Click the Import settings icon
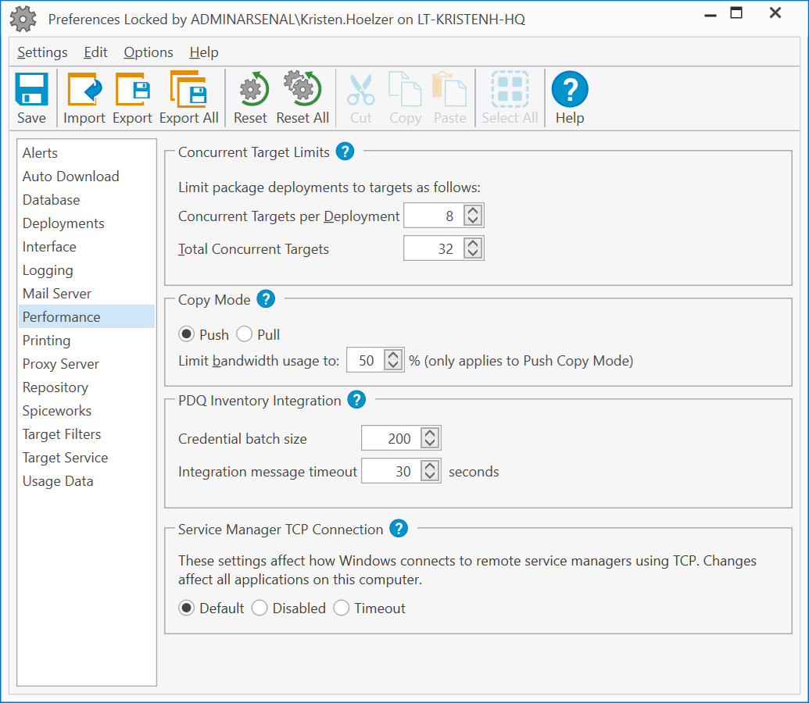Screen dimensions: 809x703 [x=84, y=91]
